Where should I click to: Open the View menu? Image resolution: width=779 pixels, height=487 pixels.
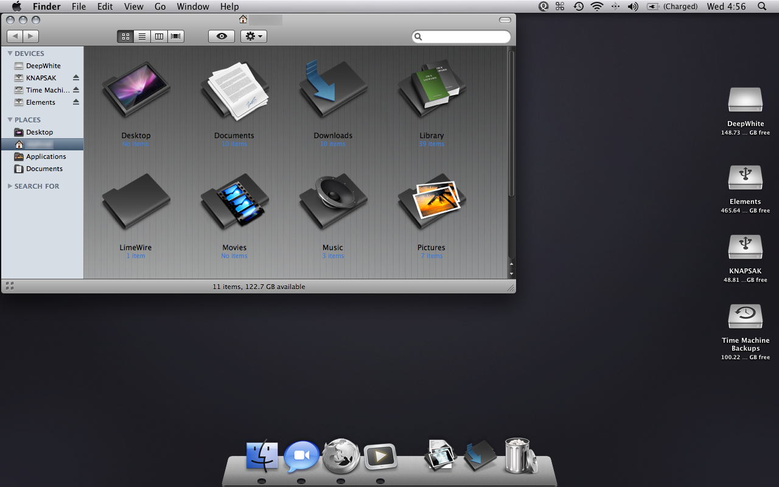[133, 7]
